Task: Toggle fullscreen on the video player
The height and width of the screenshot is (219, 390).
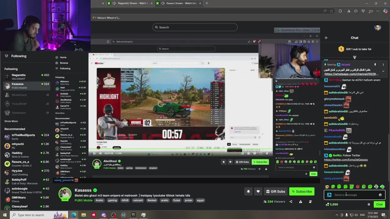Action: (261, 153)
